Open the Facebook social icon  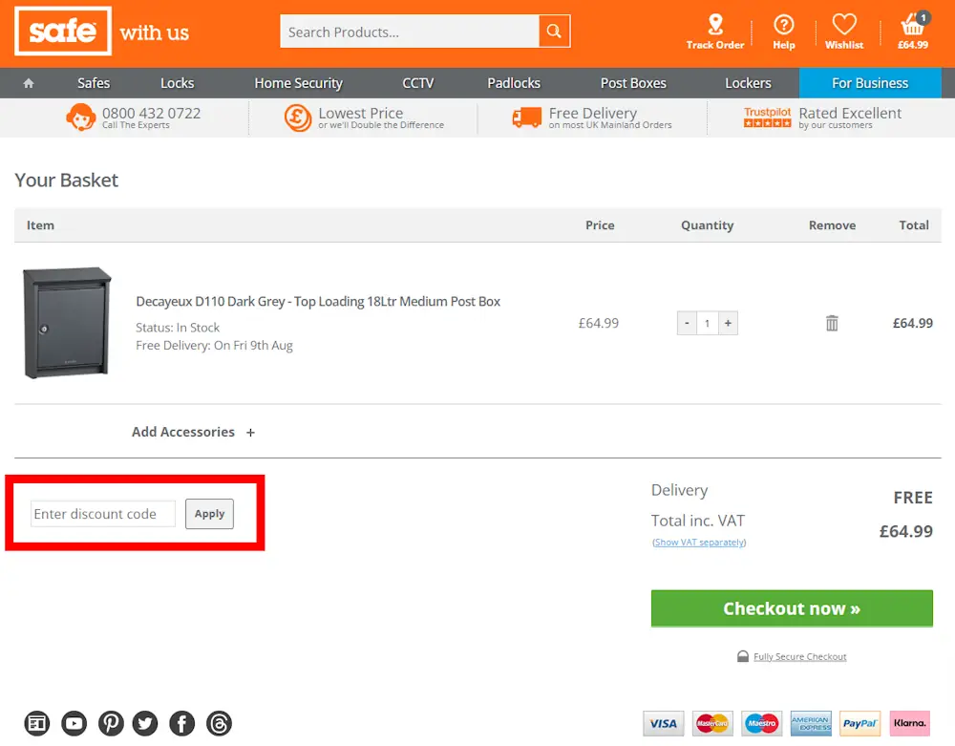182,723
